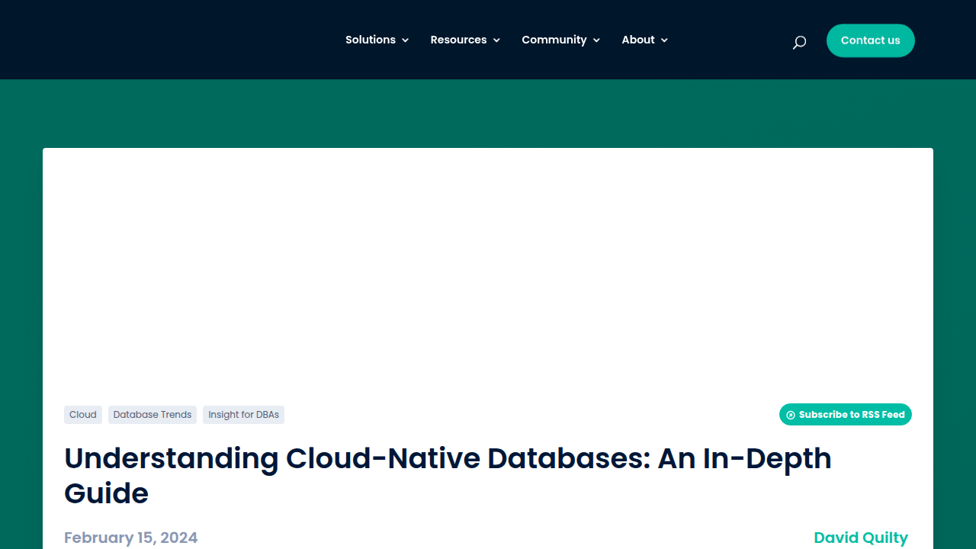The width and height of the screenshot is (976, 549).
Task: Open the About menu item
Action: (x=638, y=40)
